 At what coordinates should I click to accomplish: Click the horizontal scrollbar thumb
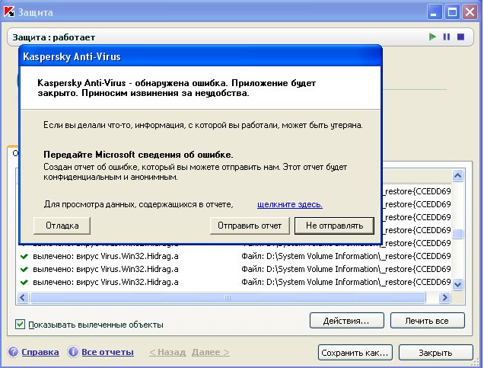[228, 298]
